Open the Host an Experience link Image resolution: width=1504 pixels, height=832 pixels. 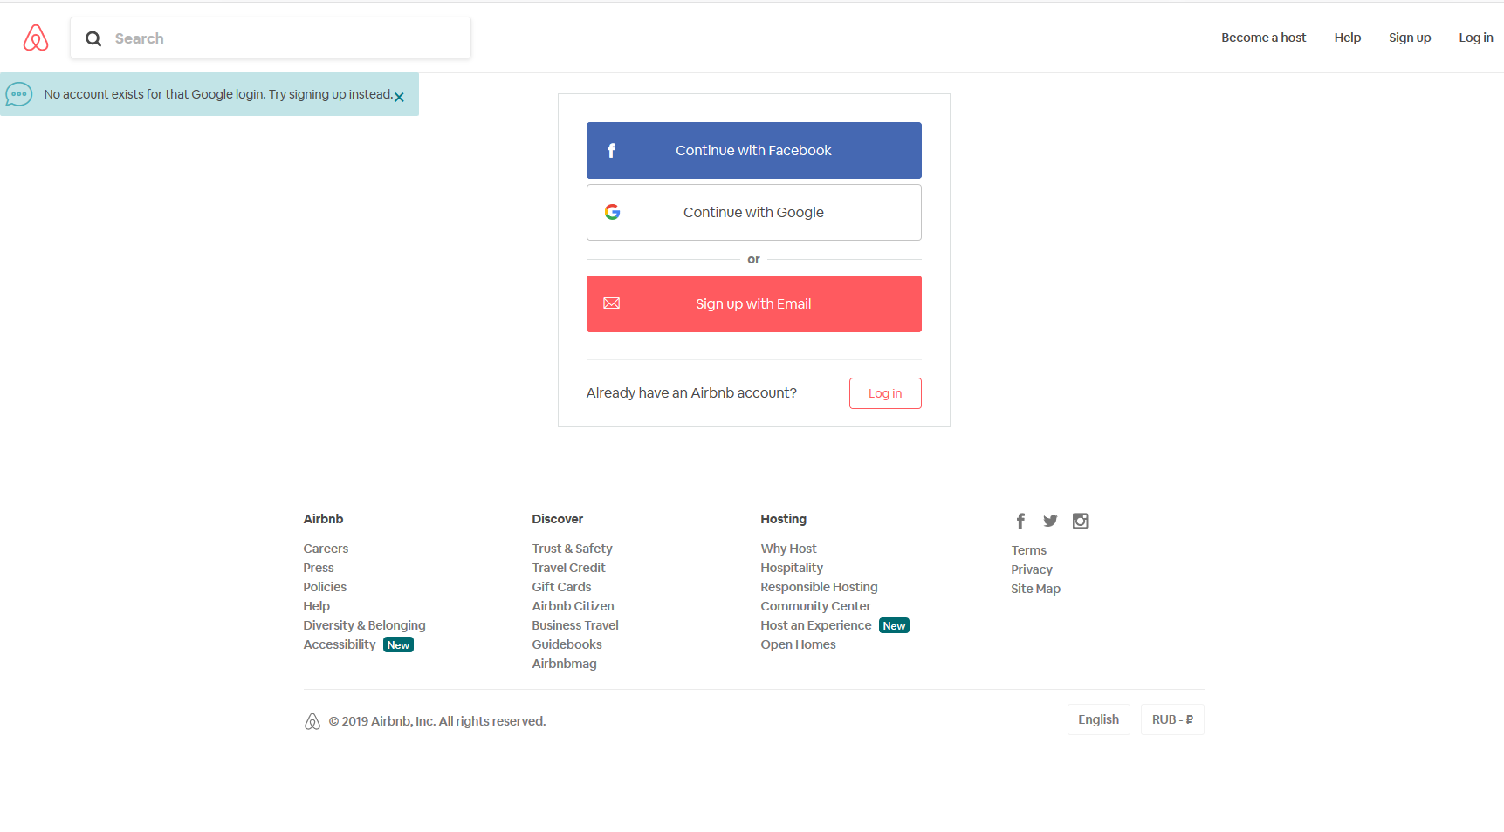point(816,625)
